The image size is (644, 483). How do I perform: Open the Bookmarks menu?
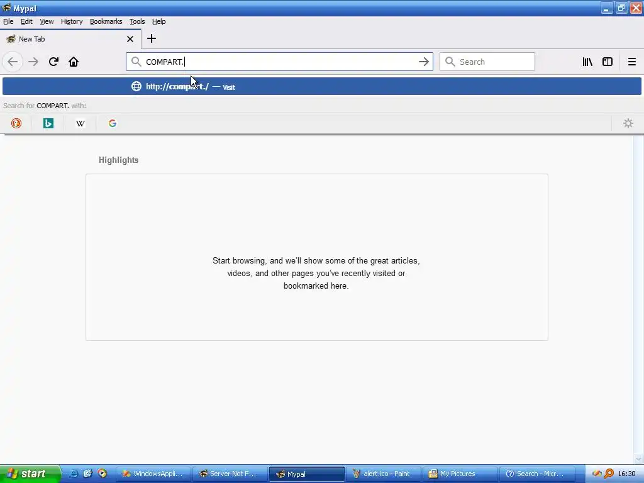pyautogui.click(x=106, y=21)
